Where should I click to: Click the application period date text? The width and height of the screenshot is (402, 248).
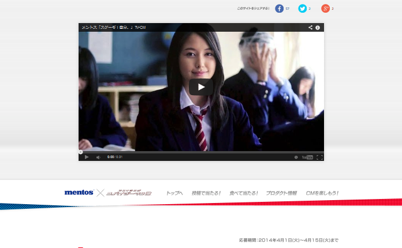click(x=289, y=240)
